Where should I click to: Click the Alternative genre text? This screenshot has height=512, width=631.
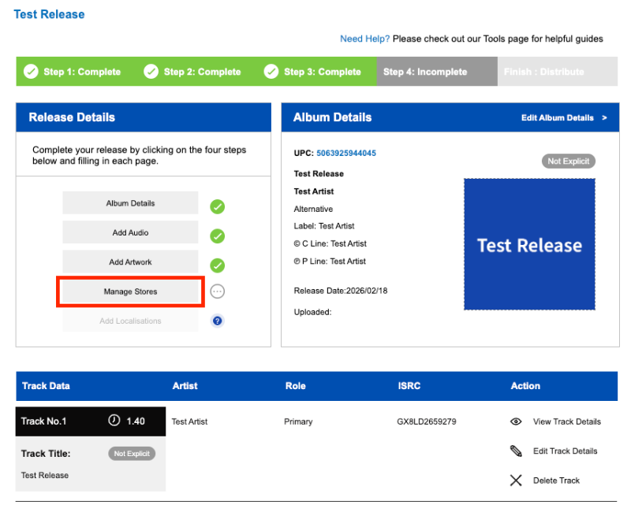(x=313, y=209)
